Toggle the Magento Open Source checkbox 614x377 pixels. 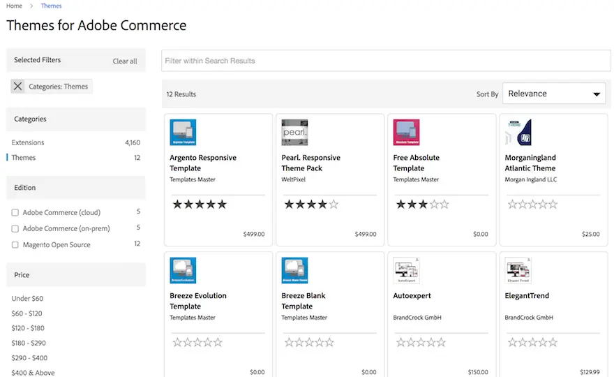coord(15,245)
